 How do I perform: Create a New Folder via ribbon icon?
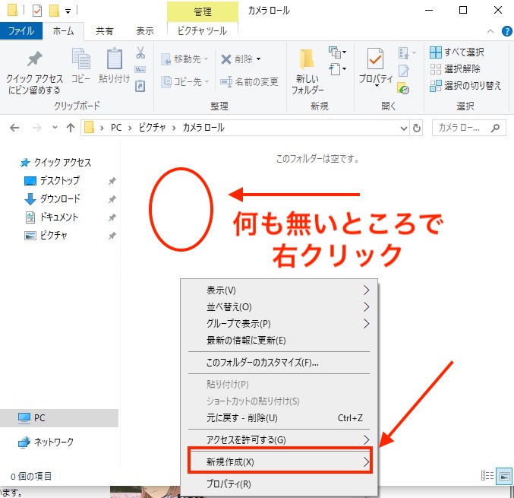click(307, 61)
